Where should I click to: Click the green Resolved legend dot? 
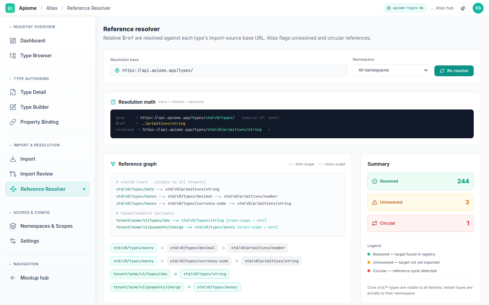369,254
